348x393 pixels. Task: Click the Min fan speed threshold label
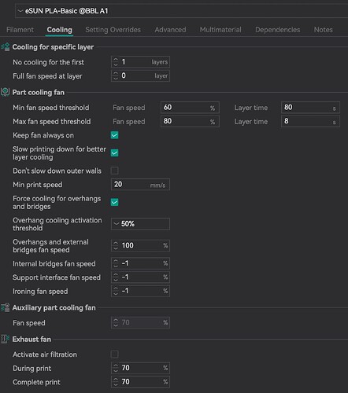click(x=51, y=108)
